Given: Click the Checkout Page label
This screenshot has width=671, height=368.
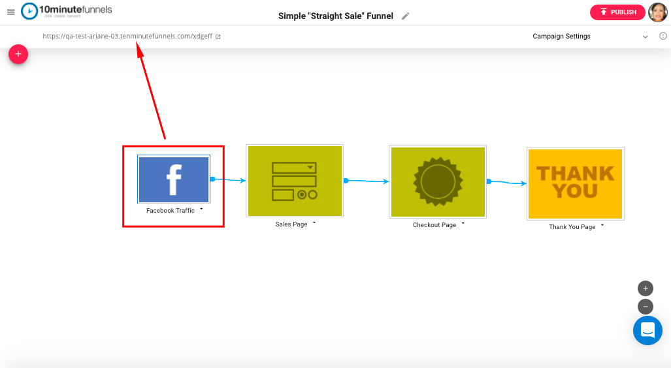Looking at the screenshot, I should coord(434,225).
